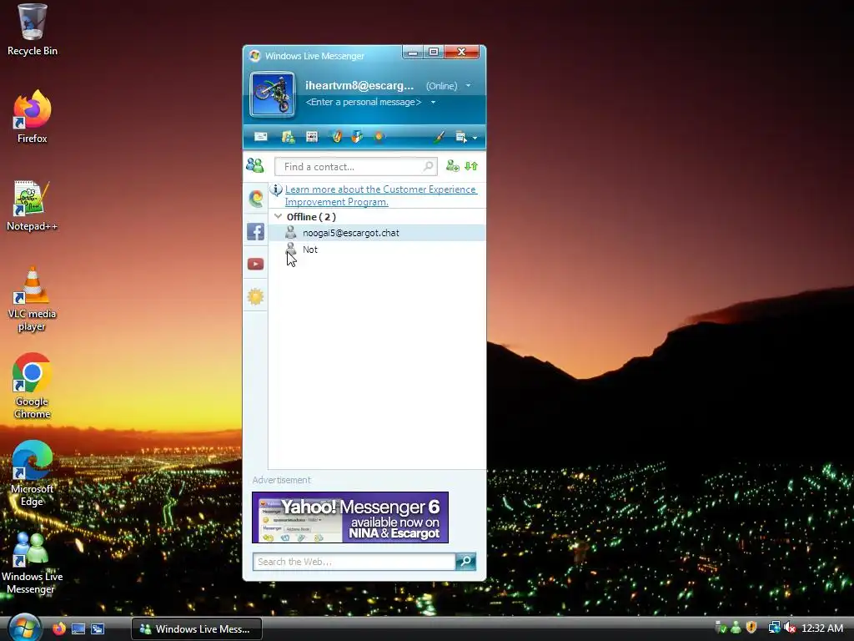Open the Recycle Bin desktop icon

(33, 30)
